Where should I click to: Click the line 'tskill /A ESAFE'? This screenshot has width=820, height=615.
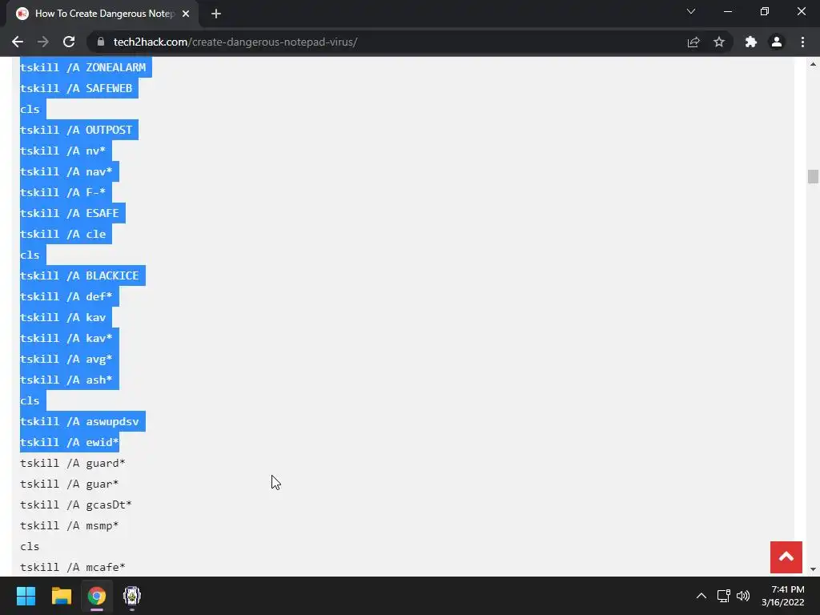[70, 213]
